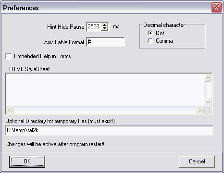Click the stylesheet horizontal scrollbar track

105,110
